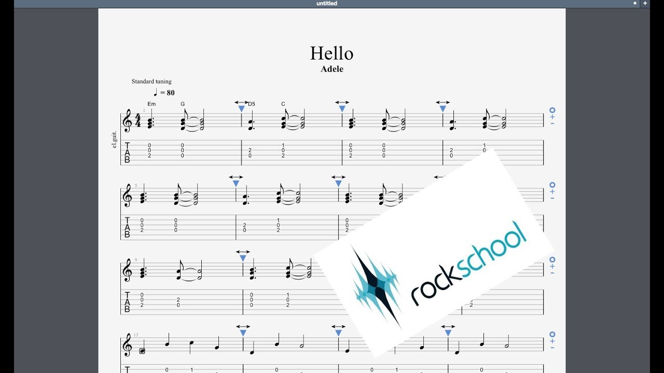Viewport: 664px width, 373px height.
Task: Click the treble clef at start of bar 1
Action: [127, 121]
